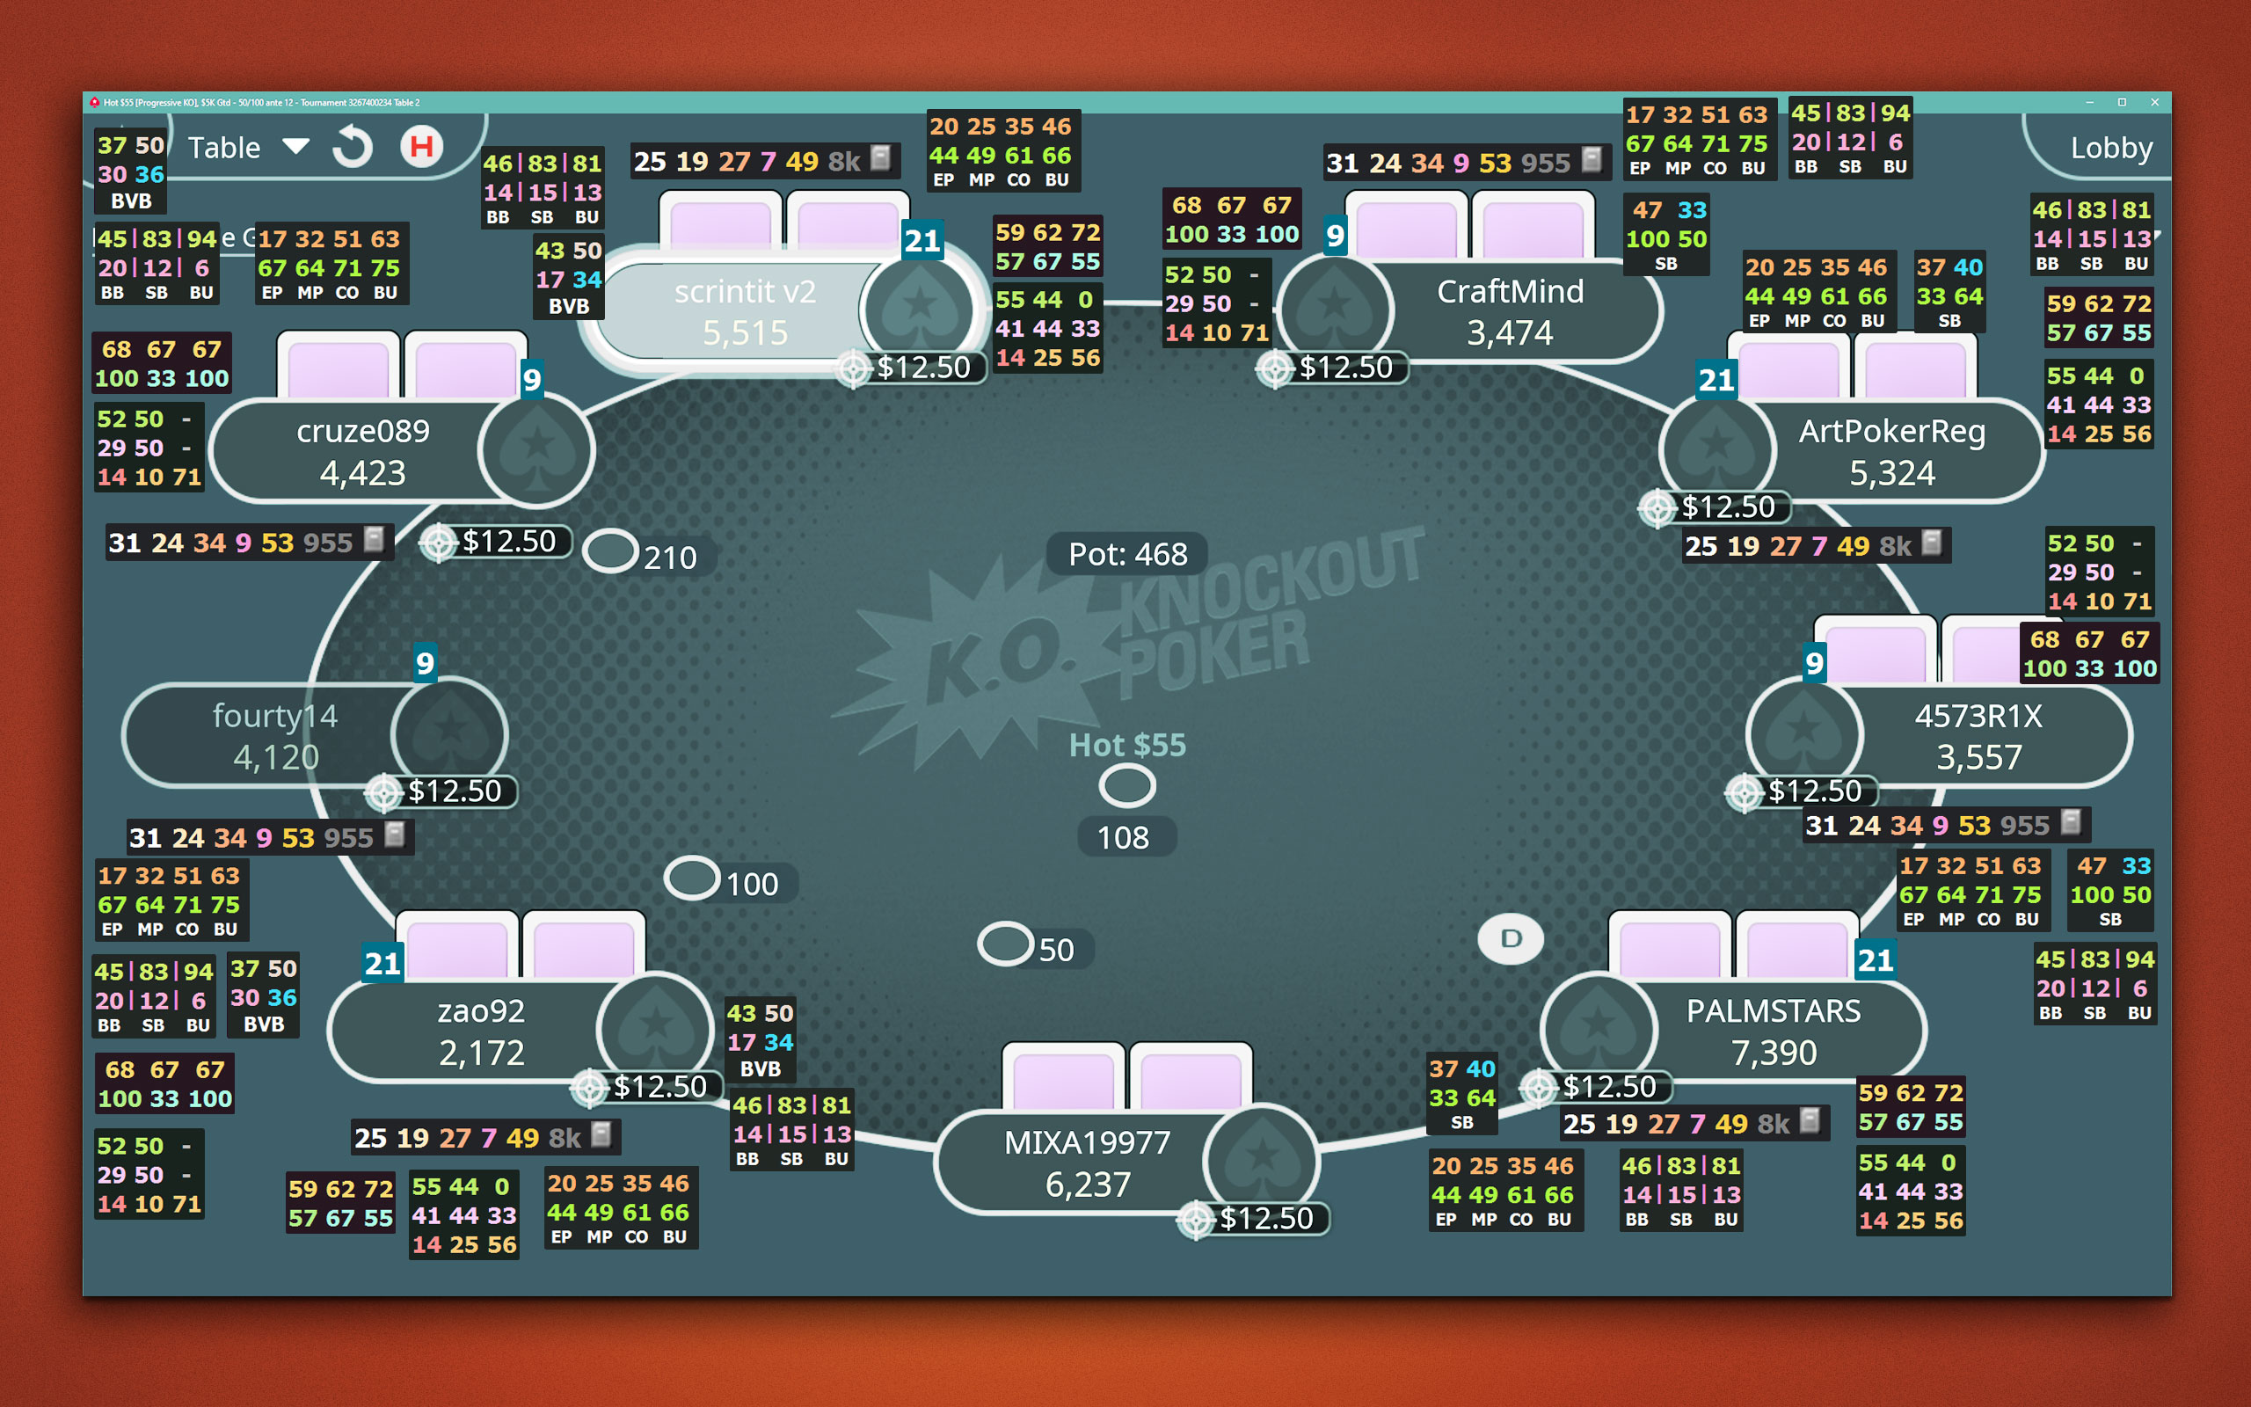Click the Hot $55 tournament label
Image resolution: width=2251 pixels, height=1407 pixels.
coord(1127,746)
